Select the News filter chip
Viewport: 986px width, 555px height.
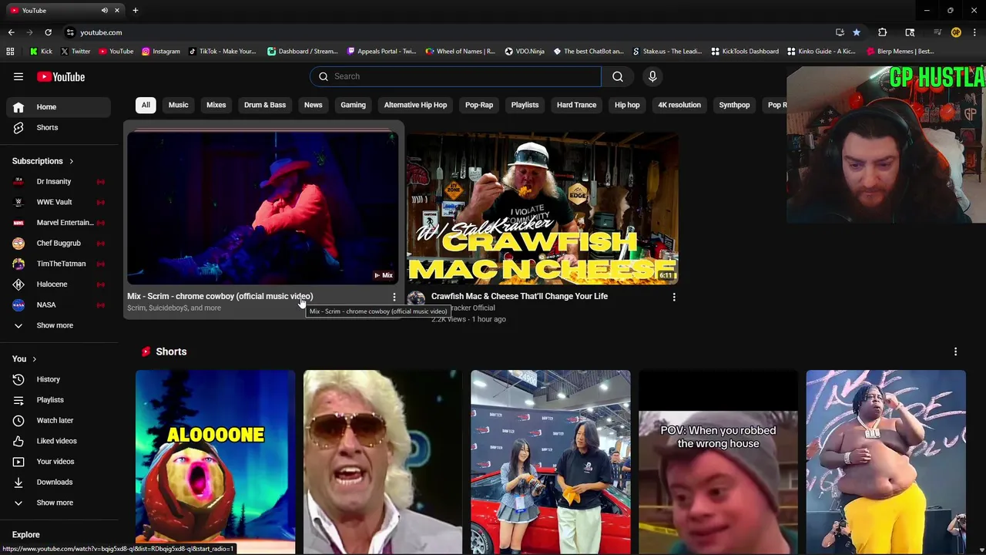(313, 105)
